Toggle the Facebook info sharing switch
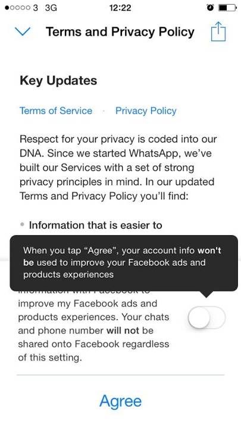The image size is (241, 426). click(207, 317)
